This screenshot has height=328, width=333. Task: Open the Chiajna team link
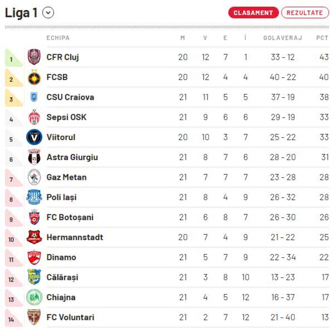61,297
